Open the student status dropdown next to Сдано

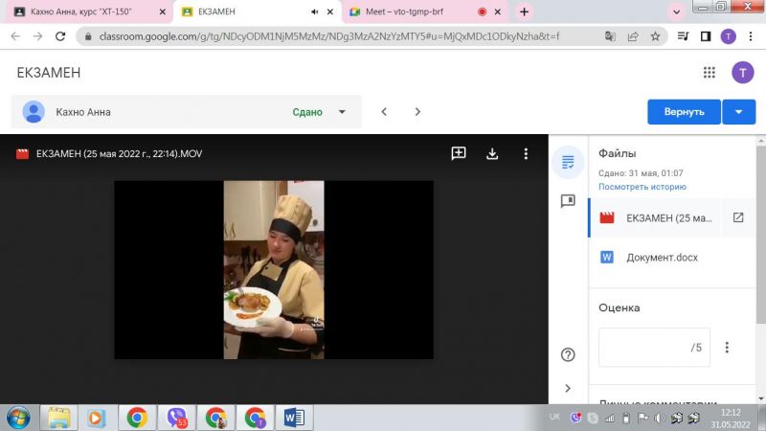pos(342,112)
